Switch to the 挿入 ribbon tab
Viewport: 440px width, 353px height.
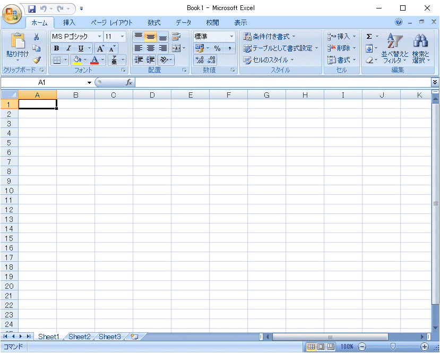[69, 23]
